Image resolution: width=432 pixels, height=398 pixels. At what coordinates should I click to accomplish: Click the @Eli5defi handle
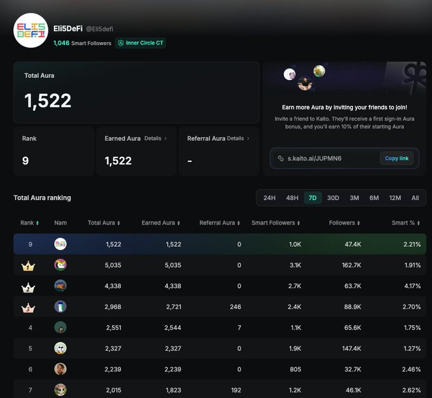(100, 29)
